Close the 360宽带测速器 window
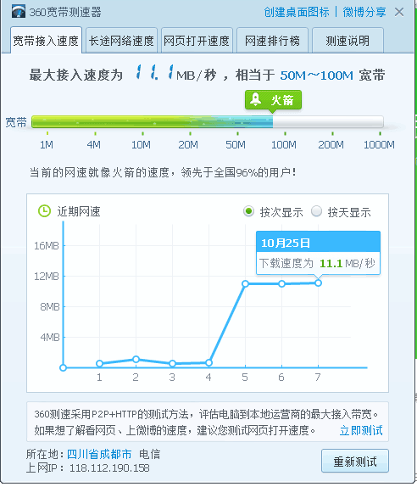Screen dimensions: 417x487 click(399, 12)
